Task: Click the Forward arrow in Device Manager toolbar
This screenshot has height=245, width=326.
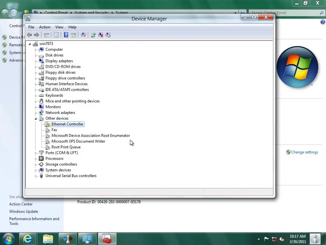Action: coord(37,35)
